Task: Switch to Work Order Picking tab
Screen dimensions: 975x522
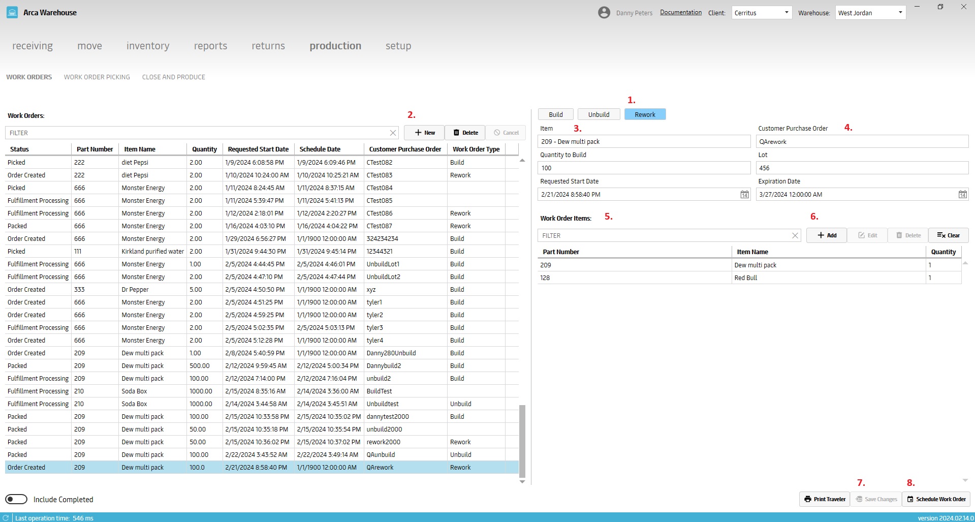Action: [x=97, y=77]
